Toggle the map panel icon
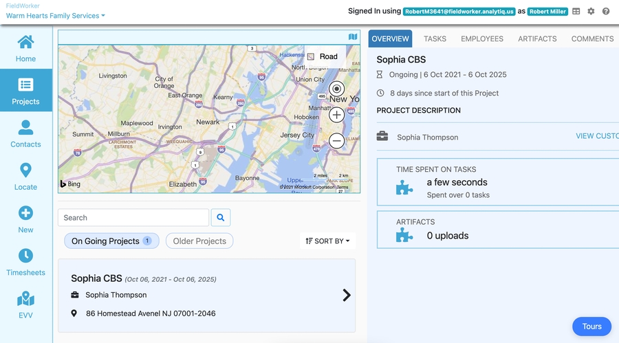Viewport: 619px width, 343px height. coord(353,37)
